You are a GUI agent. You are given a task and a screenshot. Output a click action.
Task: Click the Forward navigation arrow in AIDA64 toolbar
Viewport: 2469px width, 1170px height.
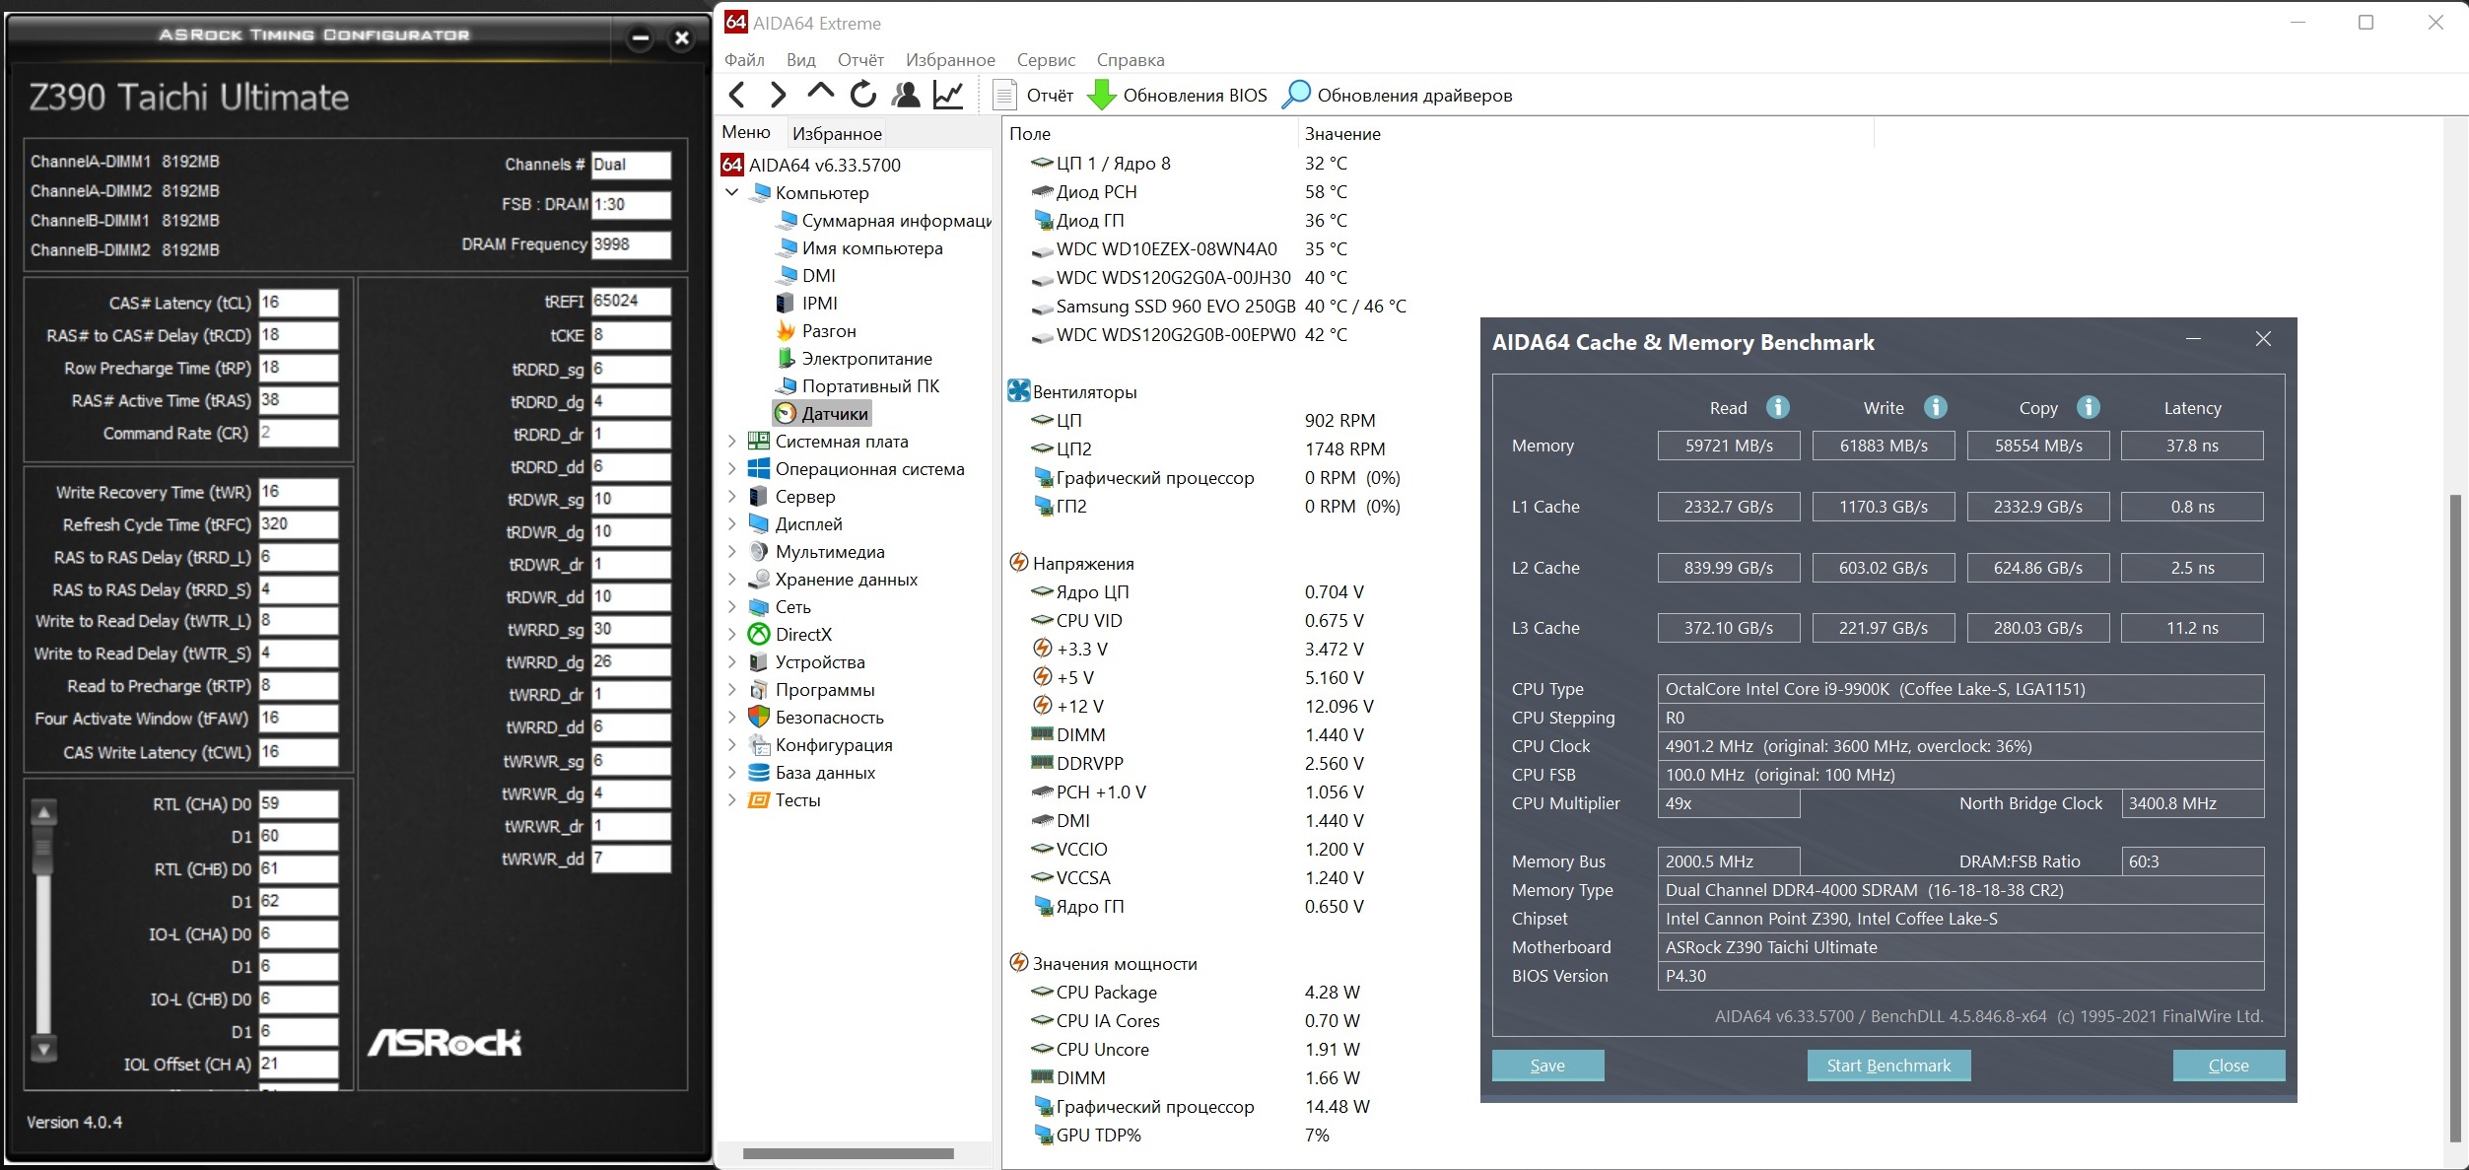(x=778, y=95)
